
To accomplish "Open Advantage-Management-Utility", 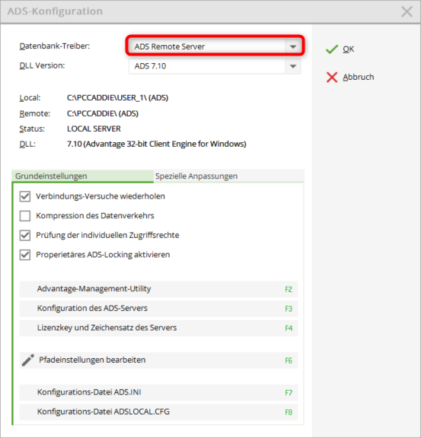I will click(158, 289).
